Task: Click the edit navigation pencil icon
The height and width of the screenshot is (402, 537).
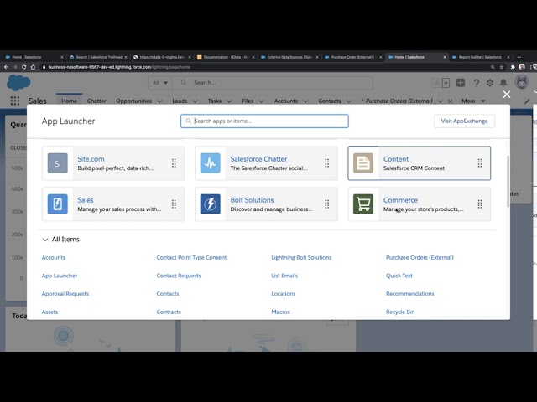Action: click(x=527, y=100)
